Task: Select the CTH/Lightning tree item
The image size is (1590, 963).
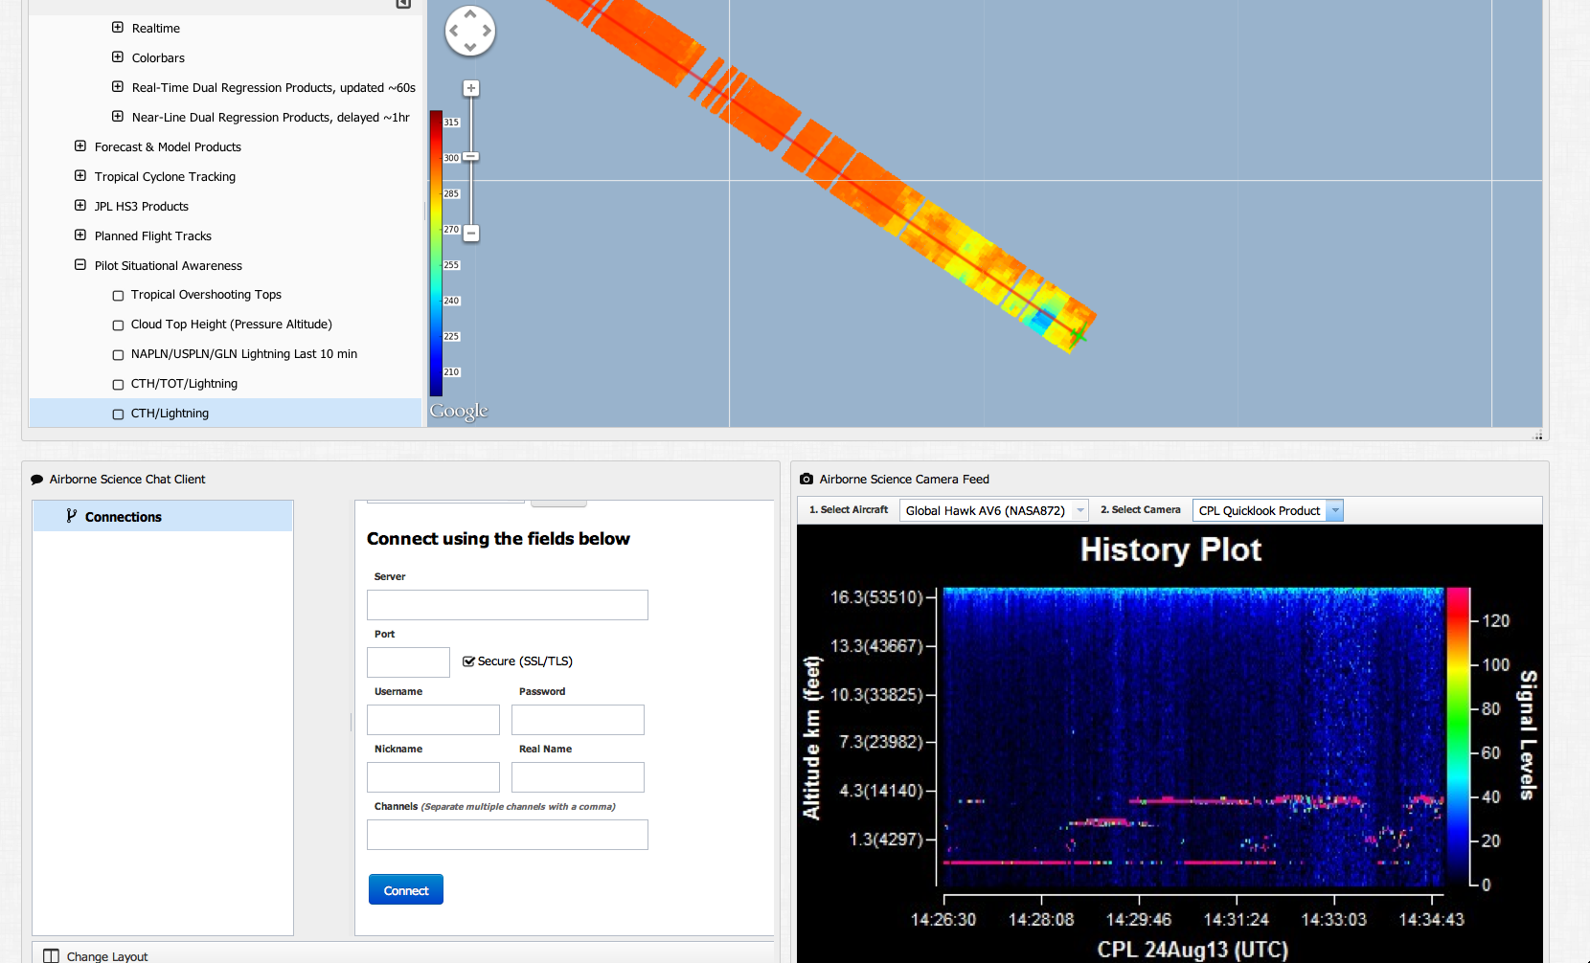Action: (170, 414)
